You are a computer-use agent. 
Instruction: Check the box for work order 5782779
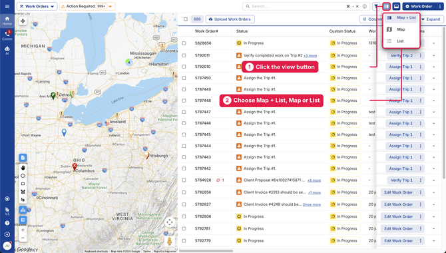coord(184,241)
